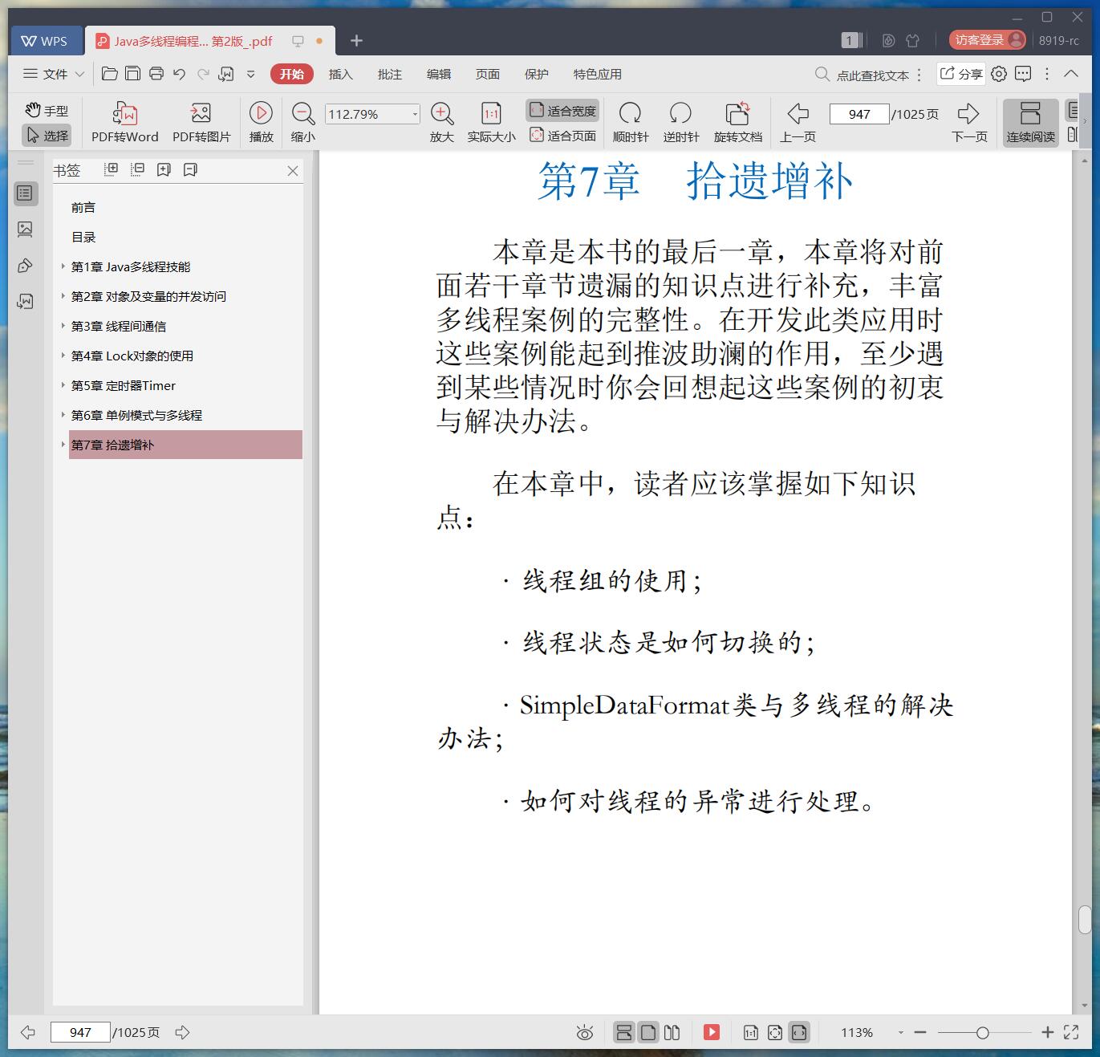Image resolution: width=1100 pixels, height=1057 pixels.
Task: Go to the previous page (上一页)
Action: (x=798, y=122)
